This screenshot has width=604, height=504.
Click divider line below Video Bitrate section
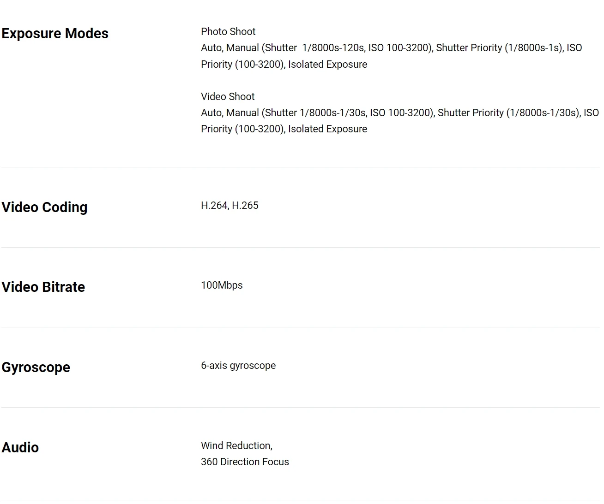coord(300,327)
